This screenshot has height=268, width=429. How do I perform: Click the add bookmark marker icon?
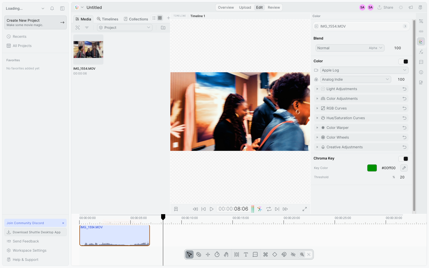[x=176, y=209]
